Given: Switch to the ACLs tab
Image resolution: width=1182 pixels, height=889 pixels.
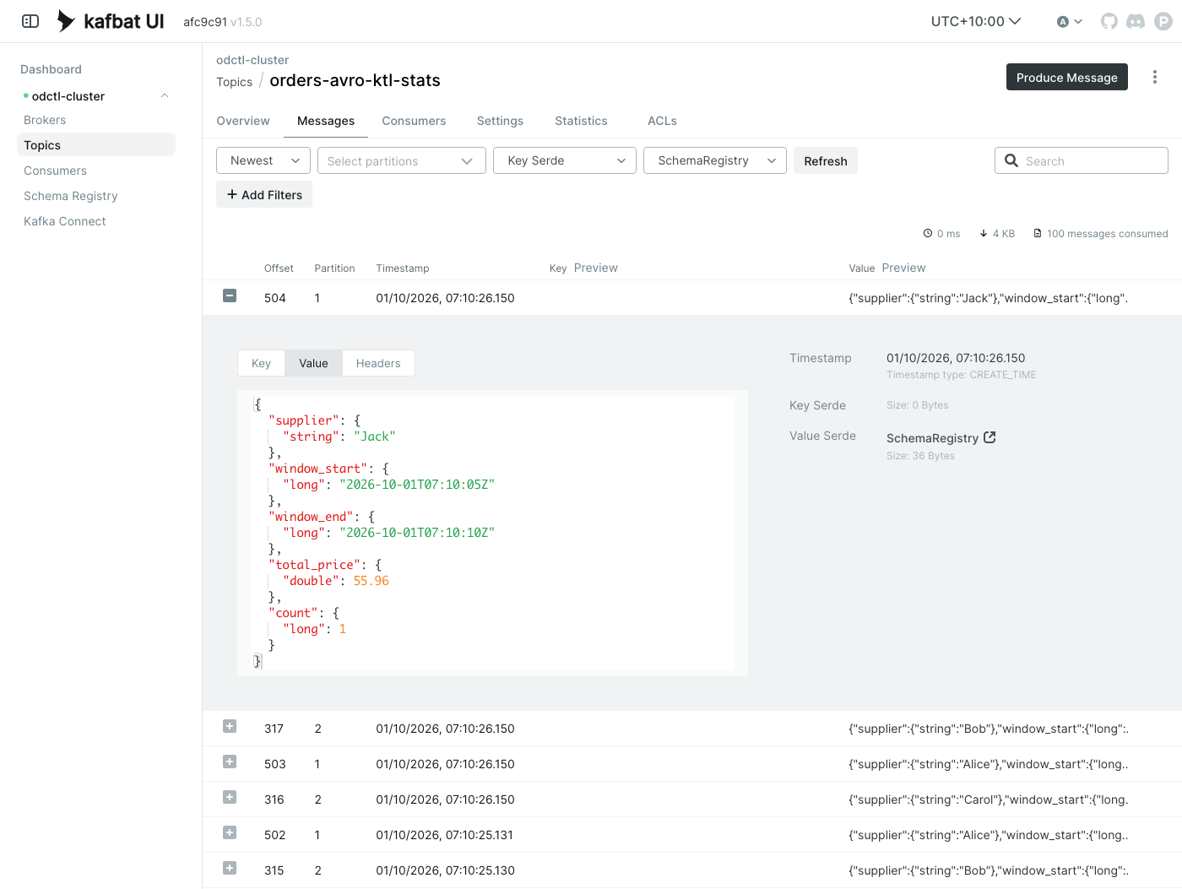Looking at the screenshot, I should (x=662, y=121).
